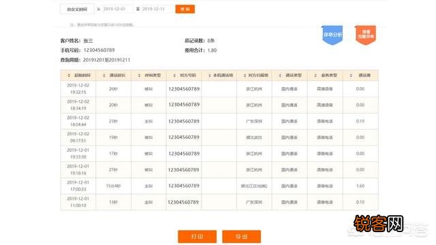Screen dimensions: 436x245
Task: Click 广东深圳 in the 11:00:10 row
Action: coord(254,202)
